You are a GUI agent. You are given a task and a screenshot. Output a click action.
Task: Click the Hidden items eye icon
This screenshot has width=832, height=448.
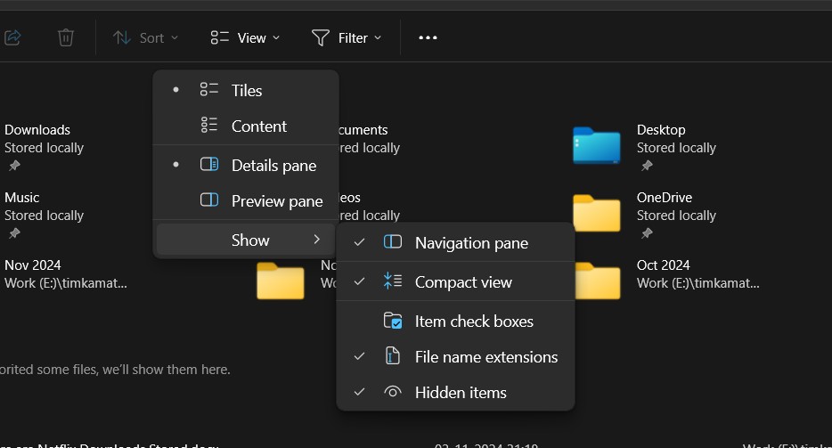tap(393, 392)
